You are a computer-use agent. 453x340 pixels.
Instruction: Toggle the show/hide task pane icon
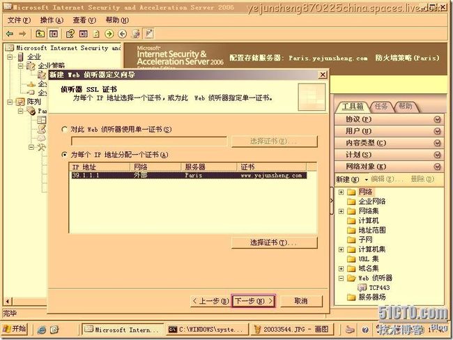click(x=84, y=34)
